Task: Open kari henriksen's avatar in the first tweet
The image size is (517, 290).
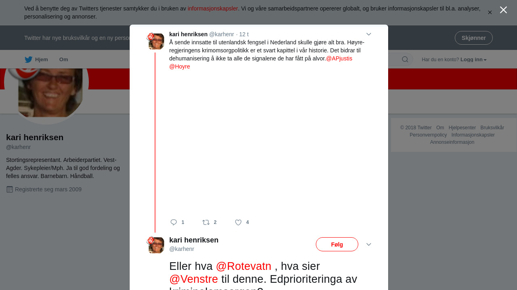Action: tap(156, 41)
